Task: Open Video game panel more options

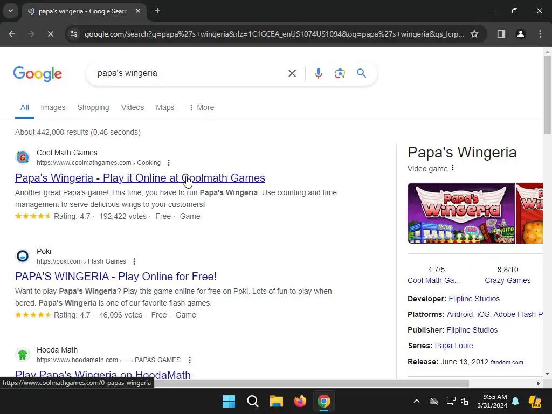Action: click(453, 168)
